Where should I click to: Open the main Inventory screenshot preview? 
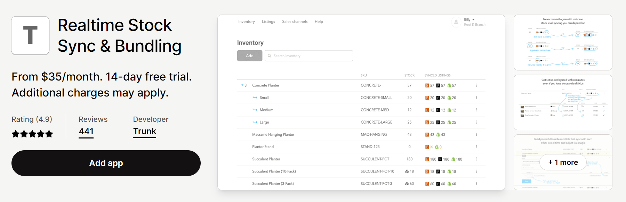click(x=361, y=102)
